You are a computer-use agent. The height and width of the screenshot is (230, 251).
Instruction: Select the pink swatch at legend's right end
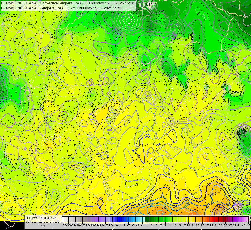tap(247, 219)
